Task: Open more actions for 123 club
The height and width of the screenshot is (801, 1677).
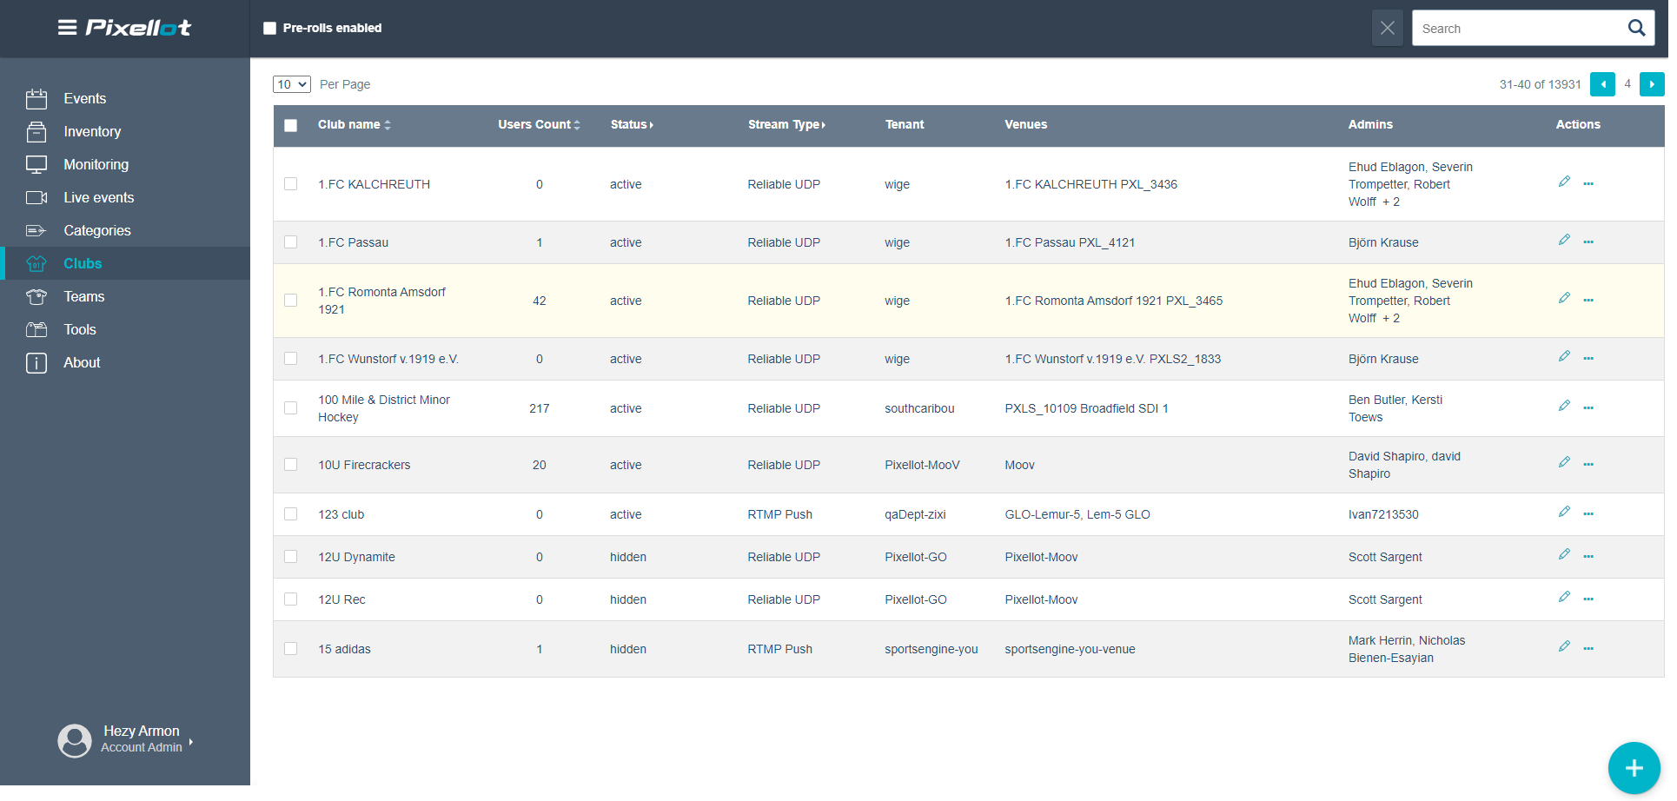Action: [x=1588, y=514]
